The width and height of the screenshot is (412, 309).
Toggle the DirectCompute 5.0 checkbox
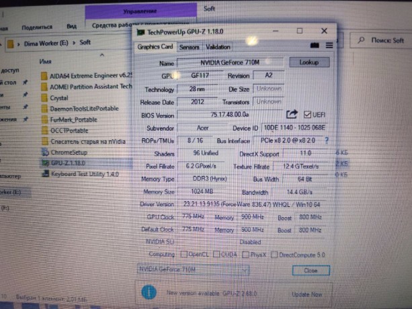pyautogui.click(x=274, y=255)
